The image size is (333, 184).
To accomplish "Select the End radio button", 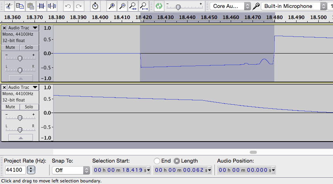I will point(157,161).
